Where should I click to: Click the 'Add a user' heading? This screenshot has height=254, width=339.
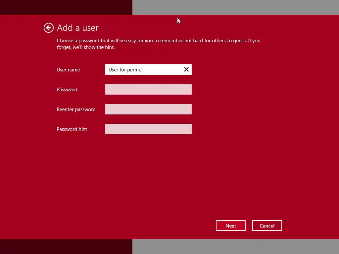[x=77, y=28]
